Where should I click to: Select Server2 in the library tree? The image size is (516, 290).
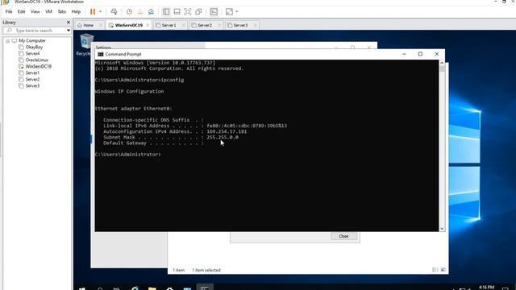32,79
